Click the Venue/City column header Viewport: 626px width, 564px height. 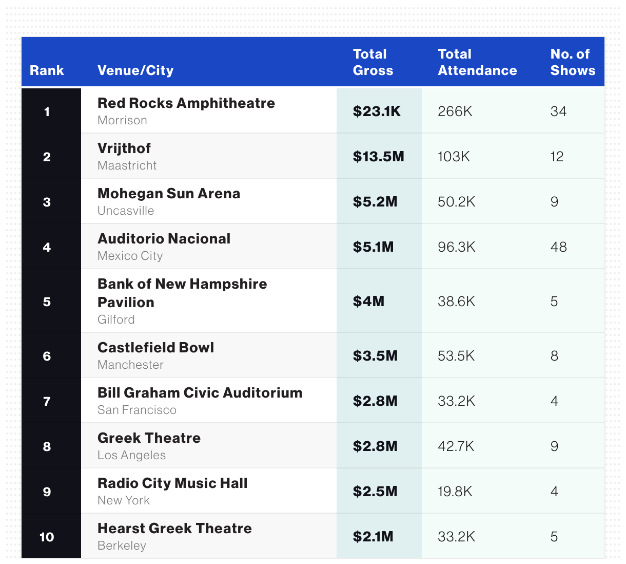tap(135, 70)
